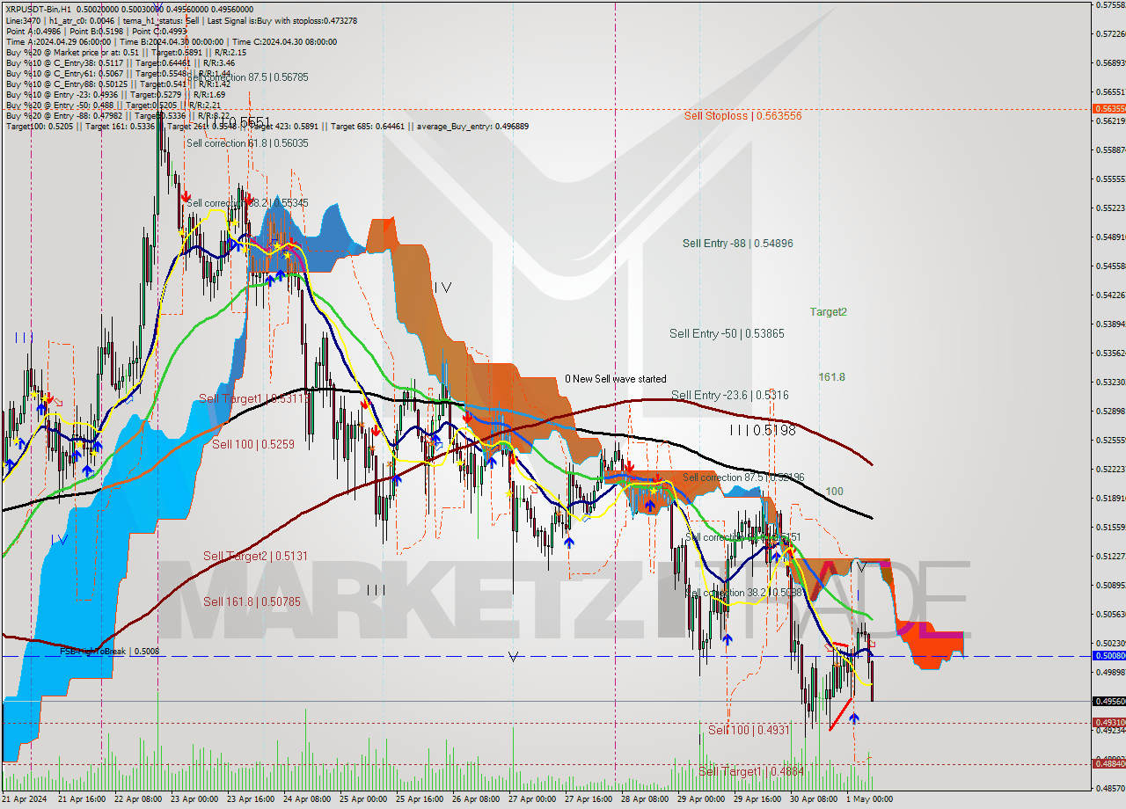Click the XRPUSDT-Bin,H1 symbol title
This screenshot has height=809, width=1126.
coord(39,10)
